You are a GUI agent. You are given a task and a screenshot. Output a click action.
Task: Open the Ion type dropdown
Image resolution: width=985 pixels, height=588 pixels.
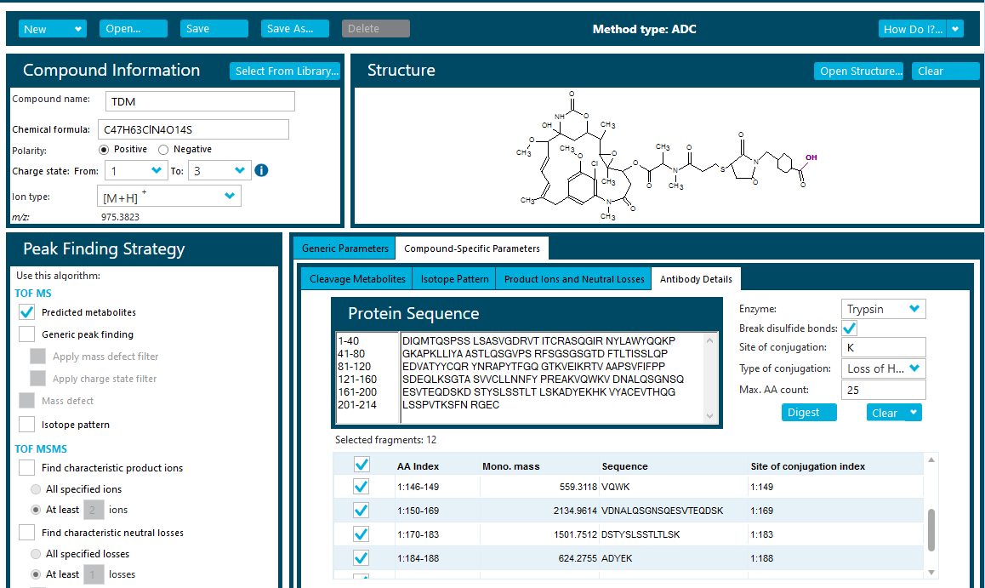(x=229, y=197)
